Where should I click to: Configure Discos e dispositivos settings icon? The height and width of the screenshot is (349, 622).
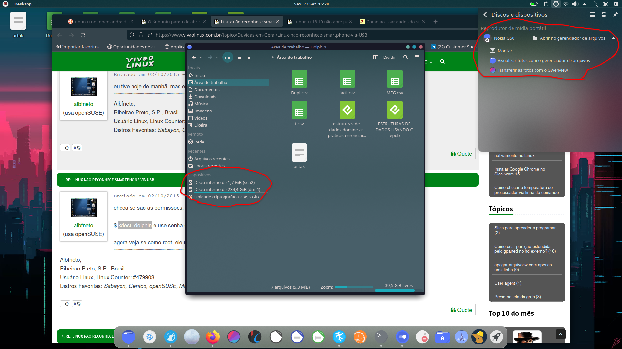(604, 15)
